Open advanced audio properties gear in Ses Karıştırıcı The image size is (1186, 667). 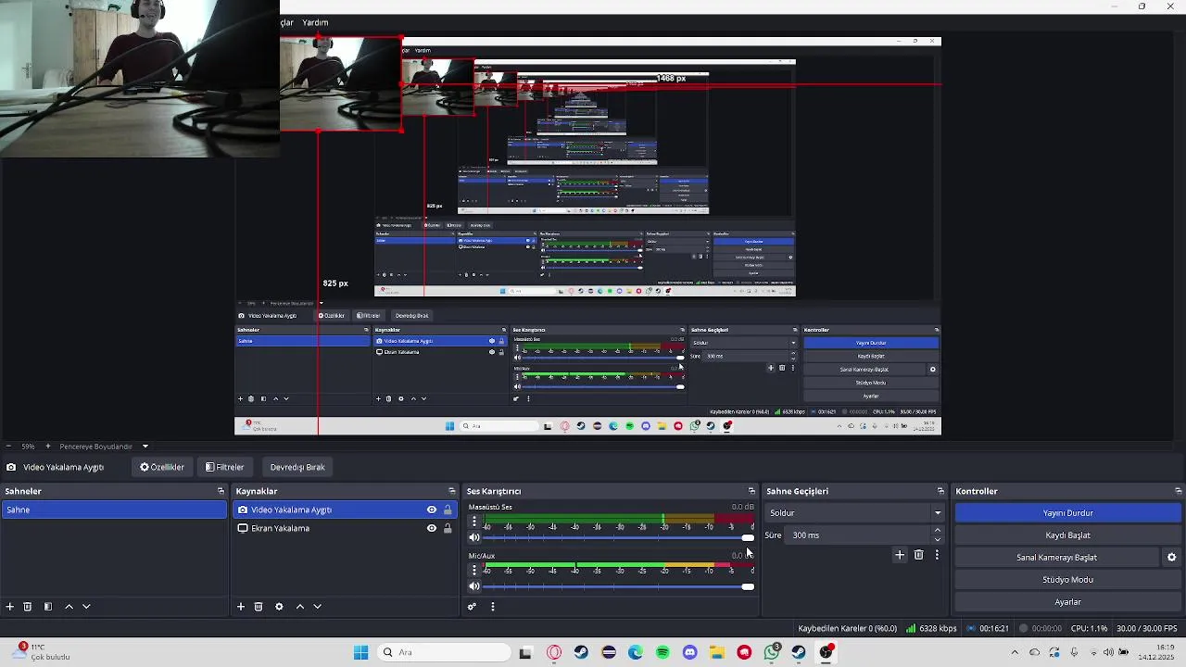[x=472, y=607]
